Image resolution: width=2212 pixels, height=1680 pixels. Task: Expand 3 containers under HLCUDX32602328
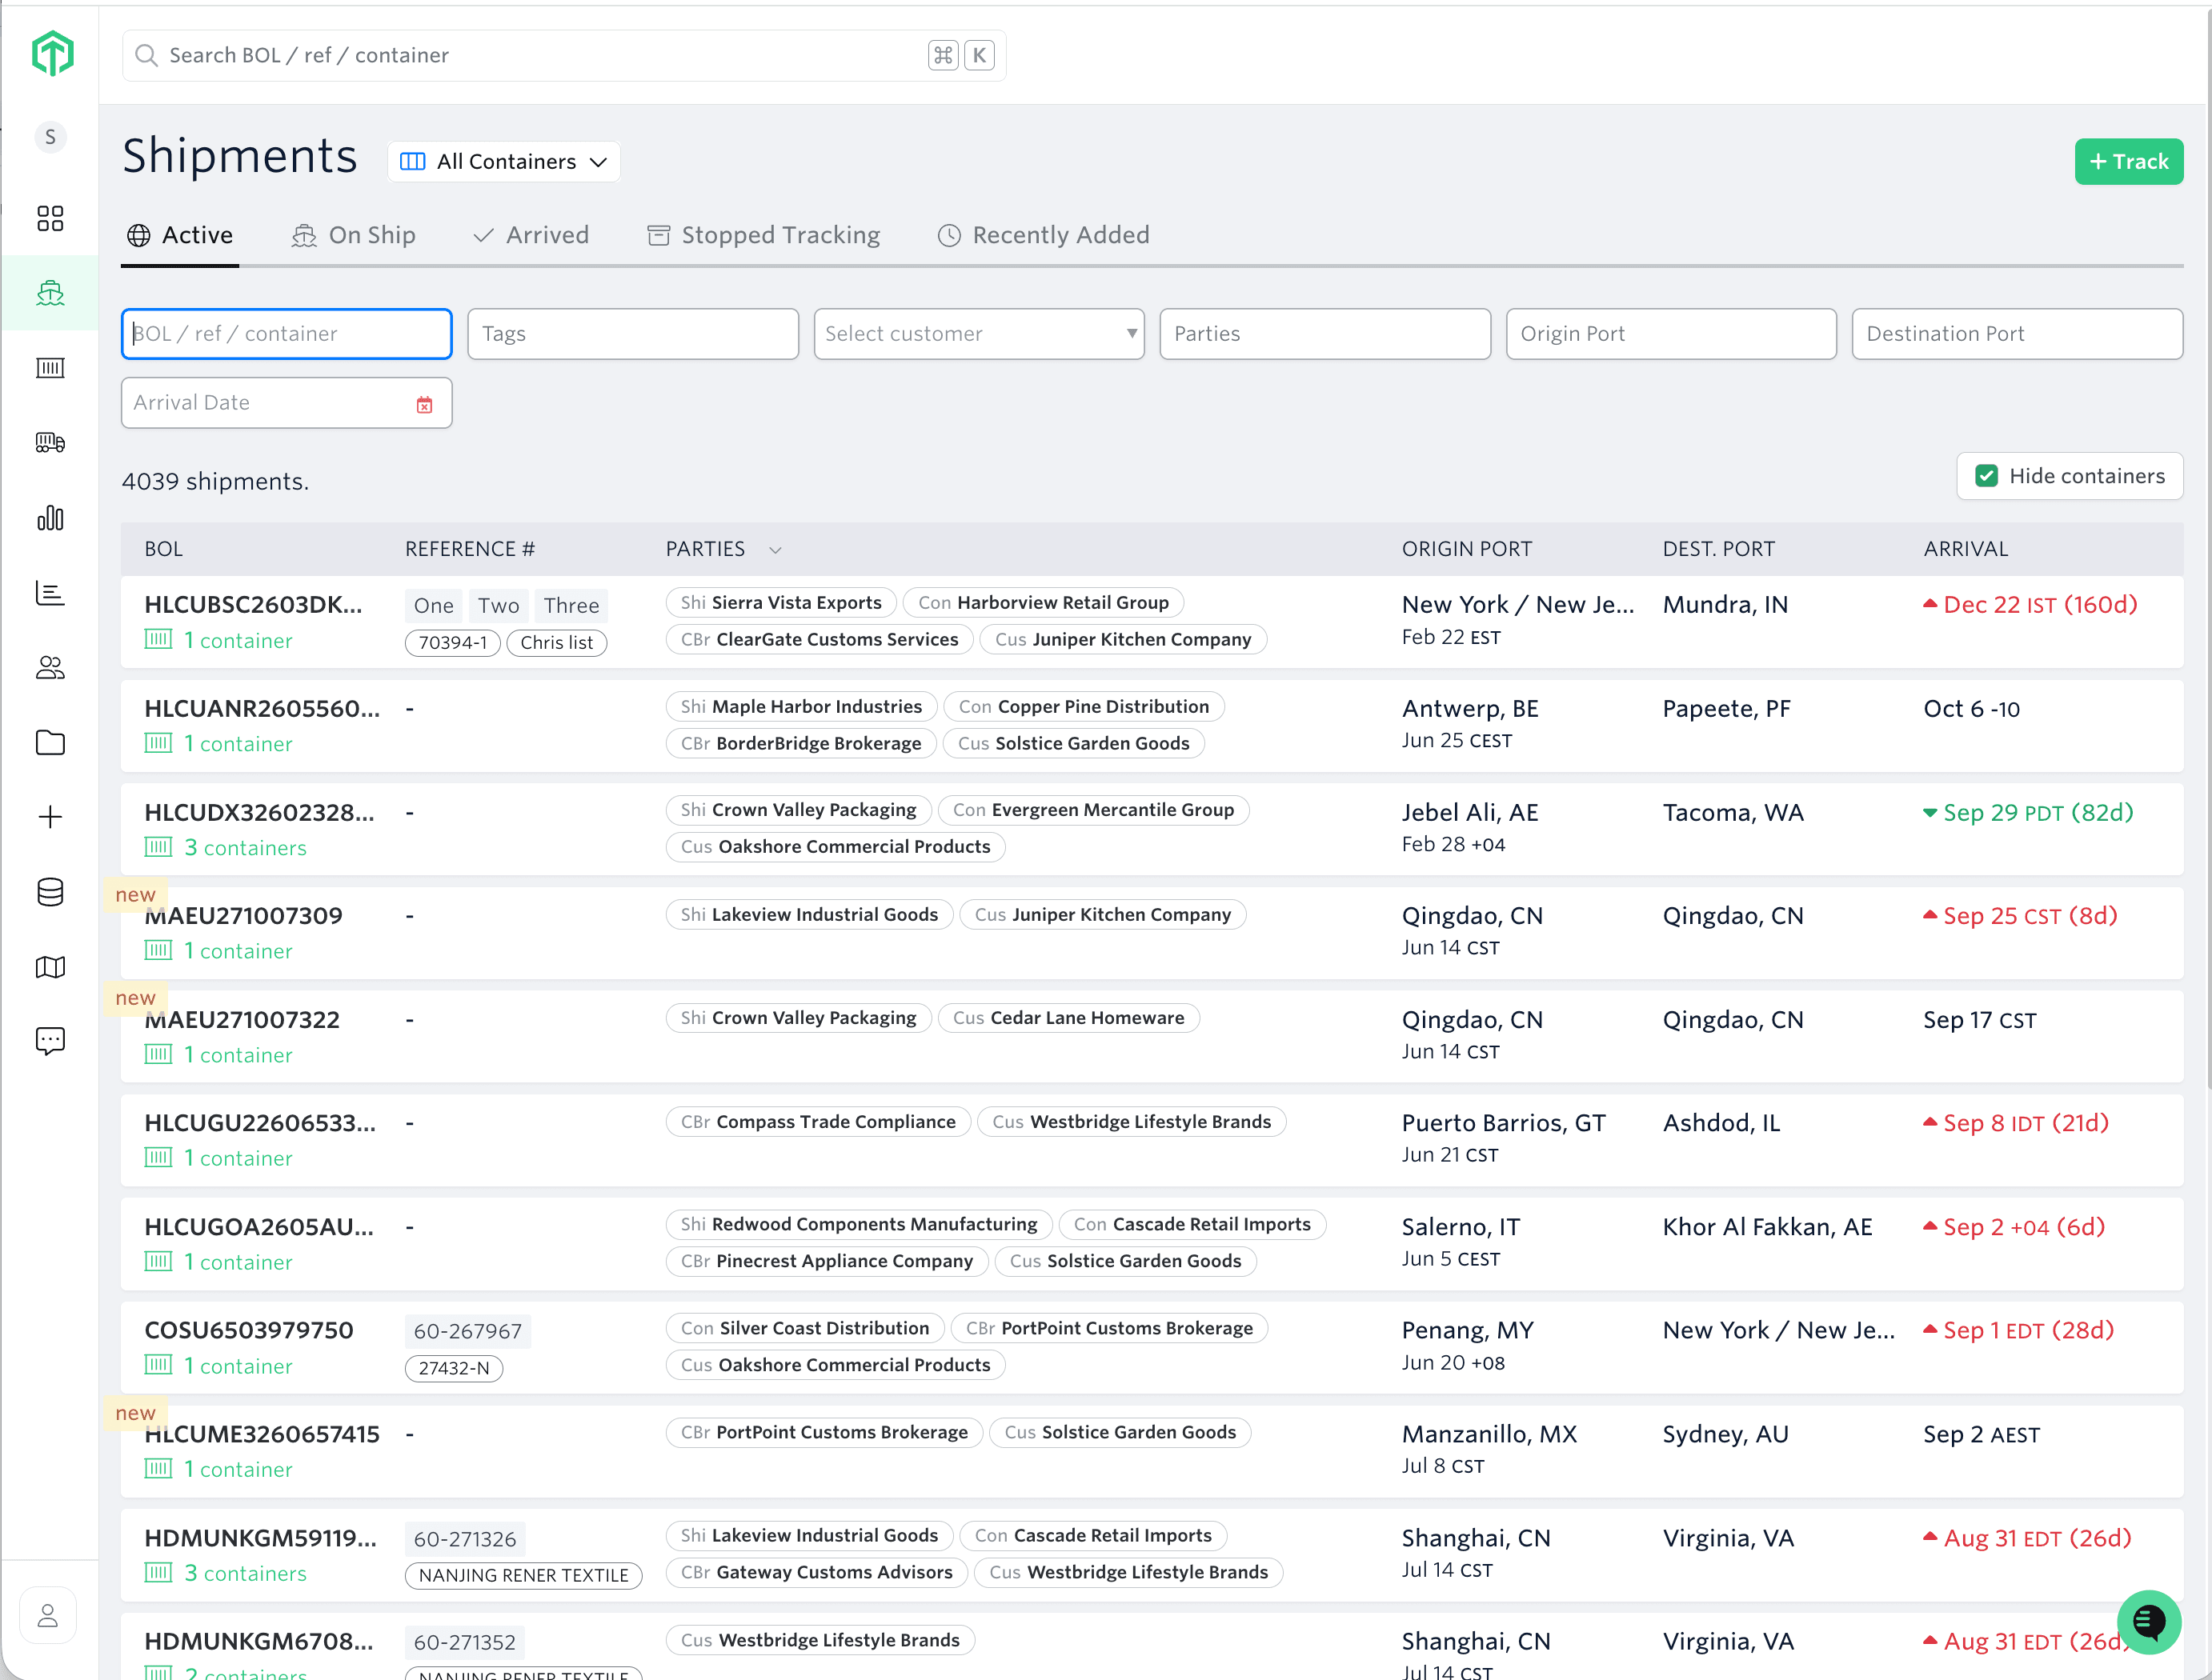pyautogui.click(x=245, y=847)
